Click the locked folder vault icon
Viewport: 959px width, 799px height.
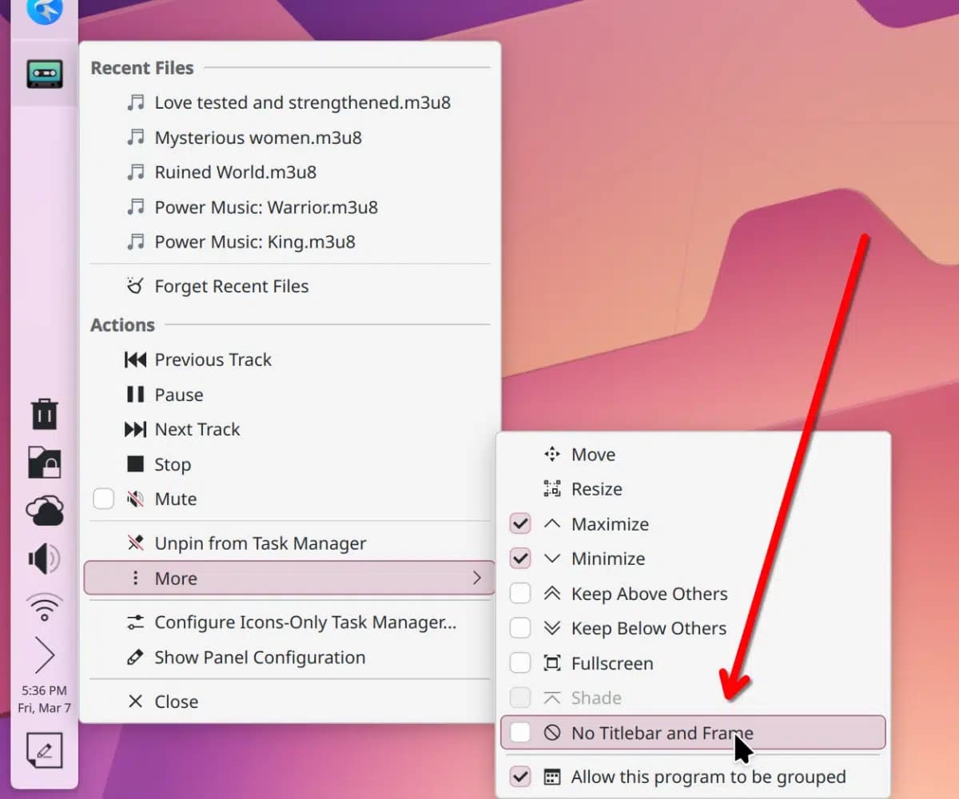click(45, 463)
